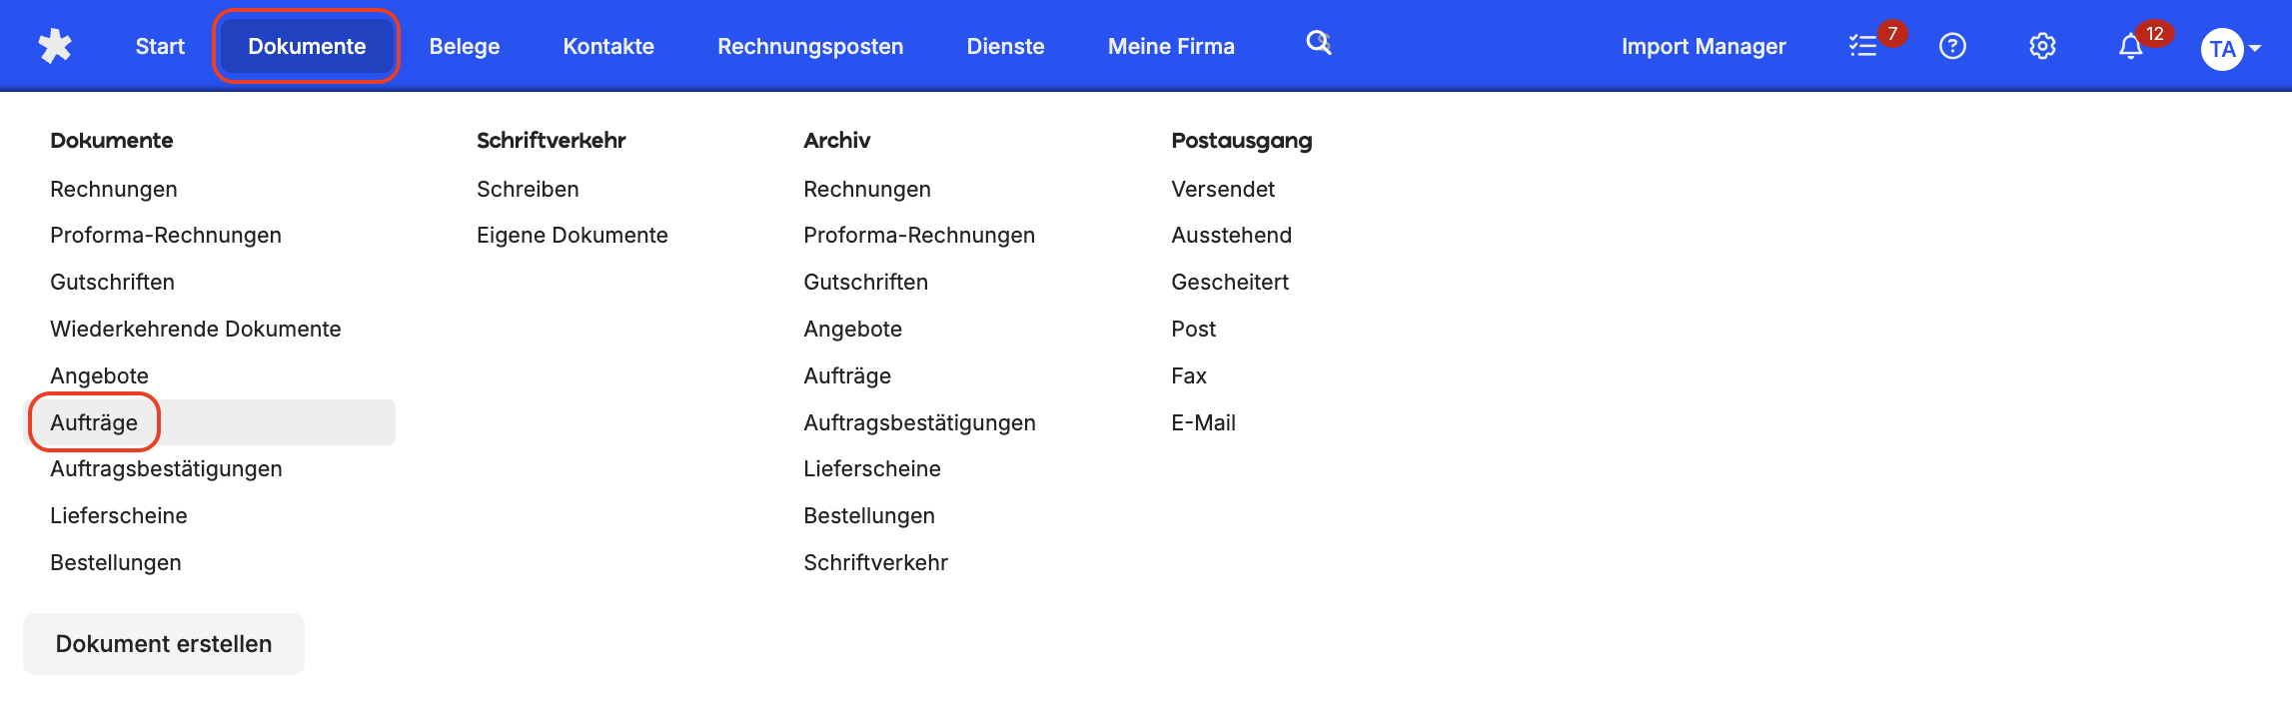Open the search magnifier icon

tap(1319, 43)
